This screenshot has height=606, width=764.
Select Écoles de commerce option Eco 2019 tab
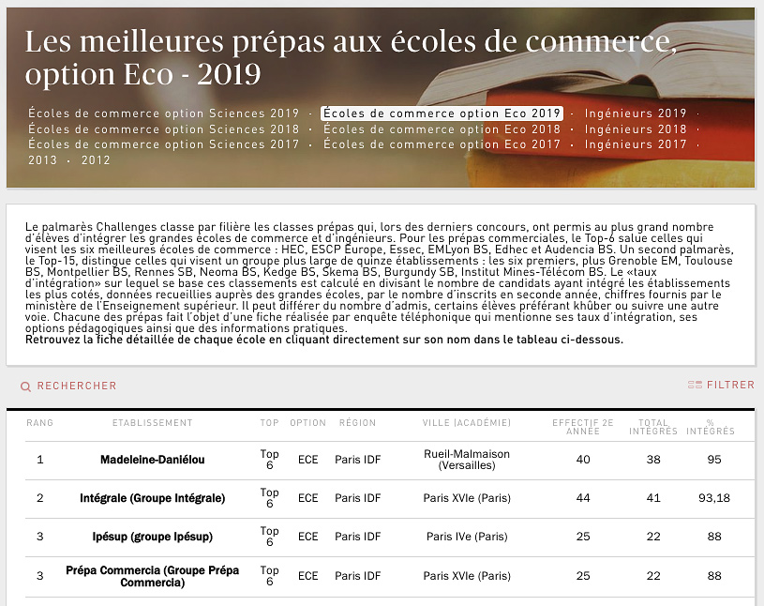442,114
